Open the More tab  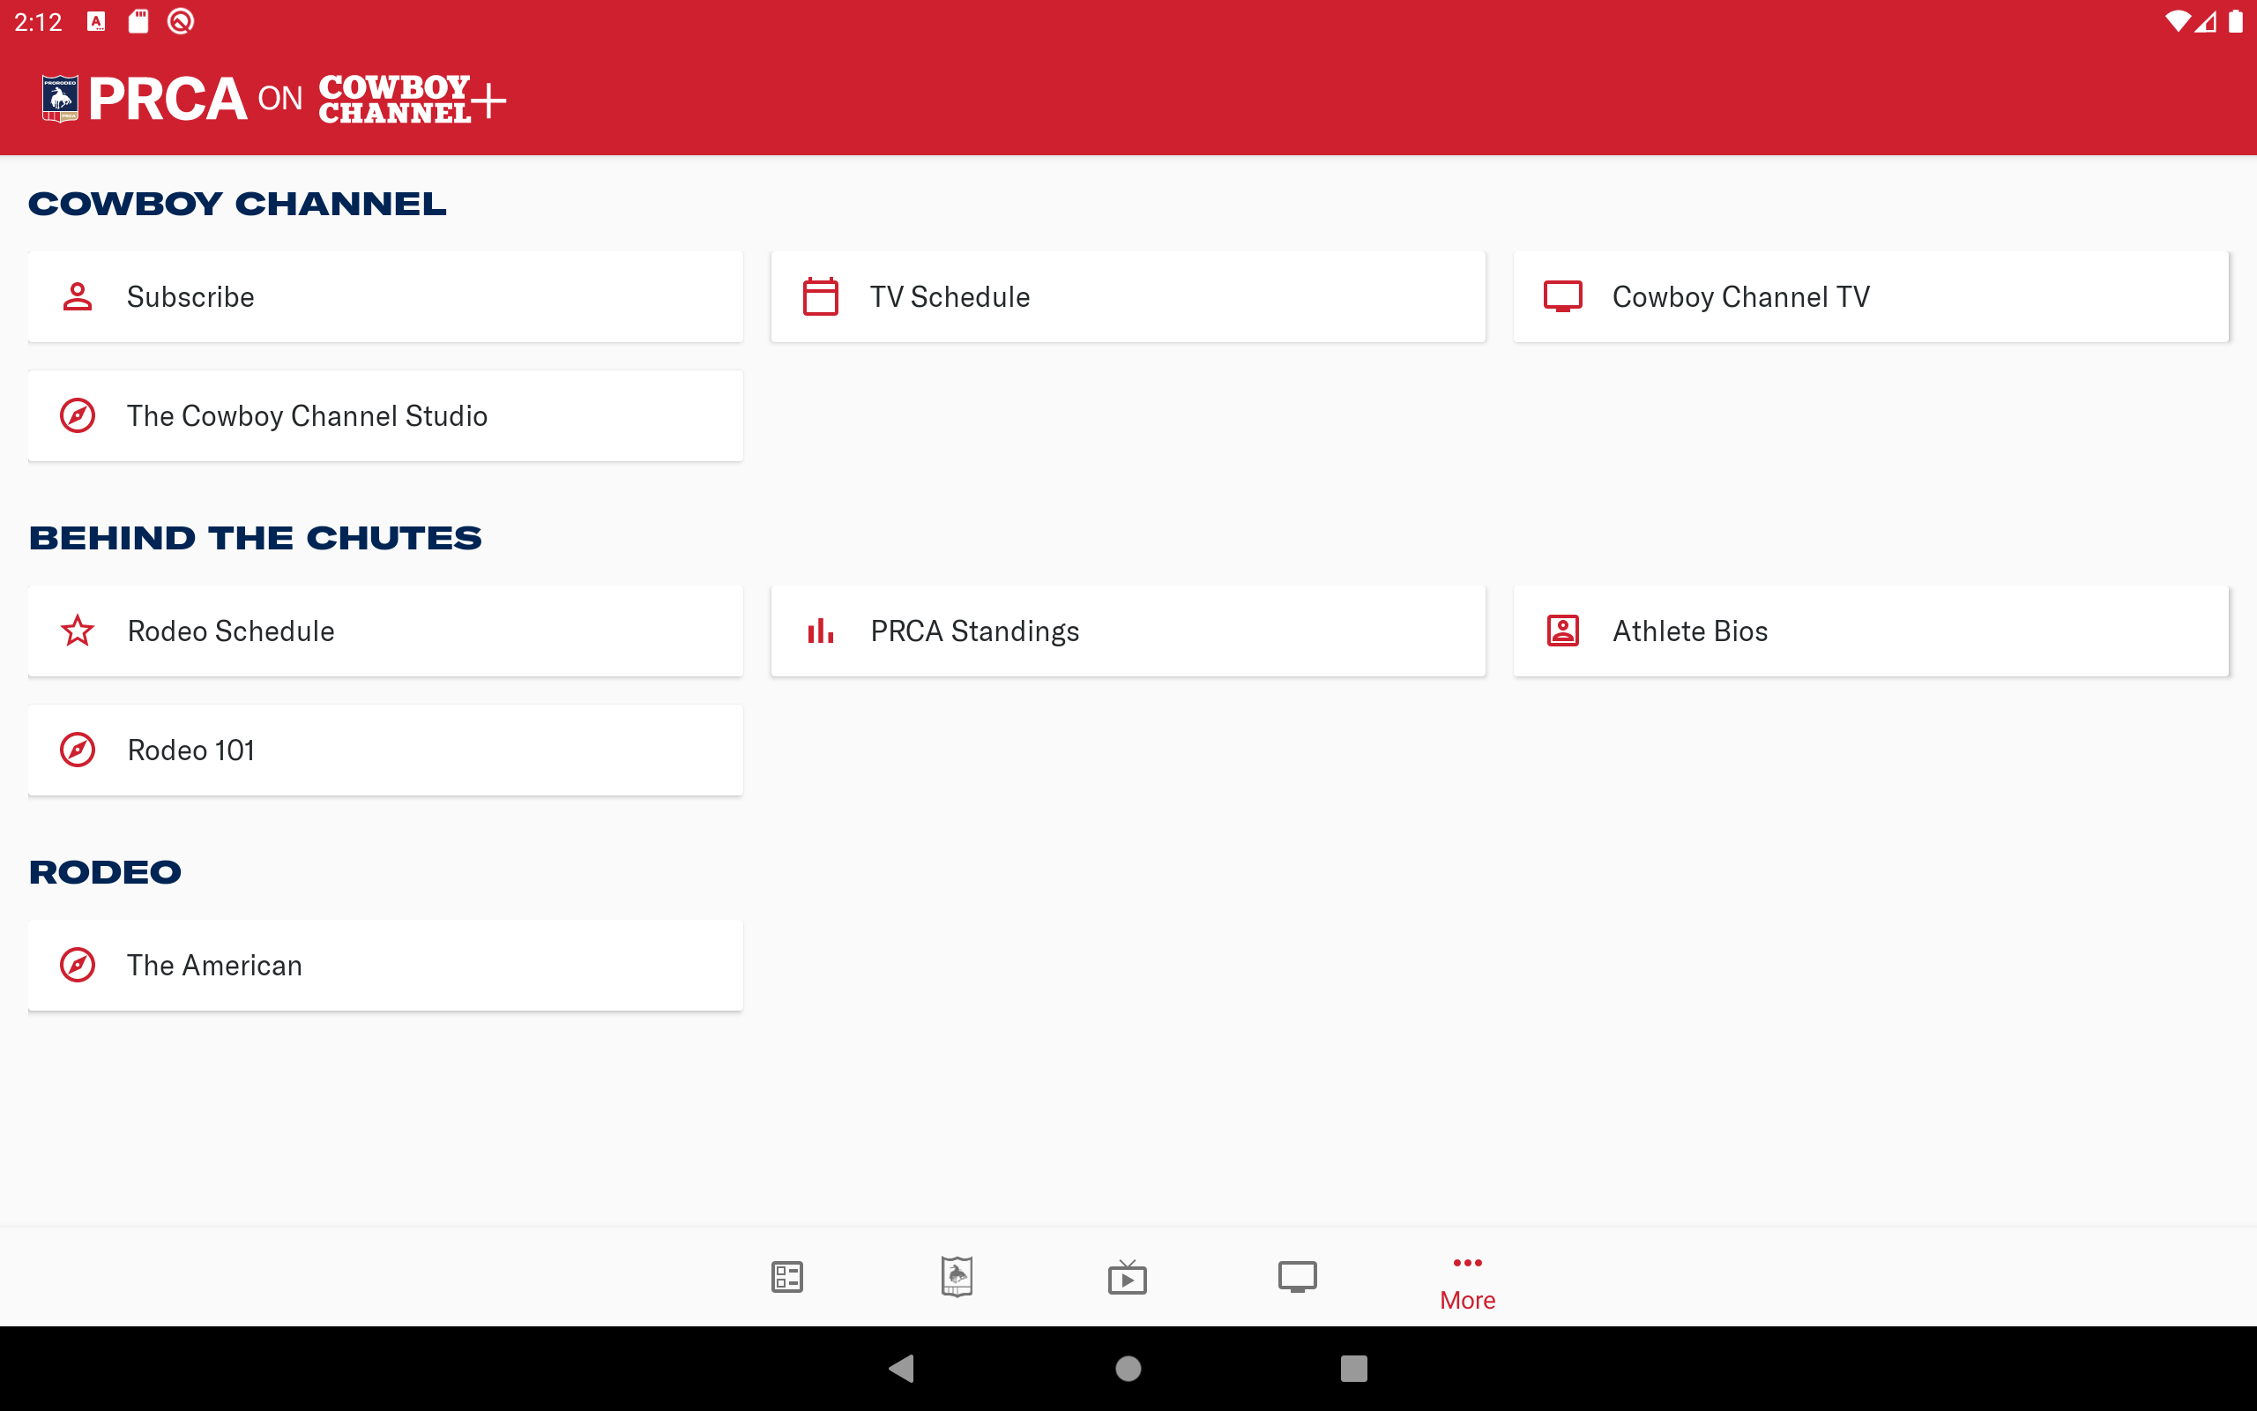coord(1467,1283)
